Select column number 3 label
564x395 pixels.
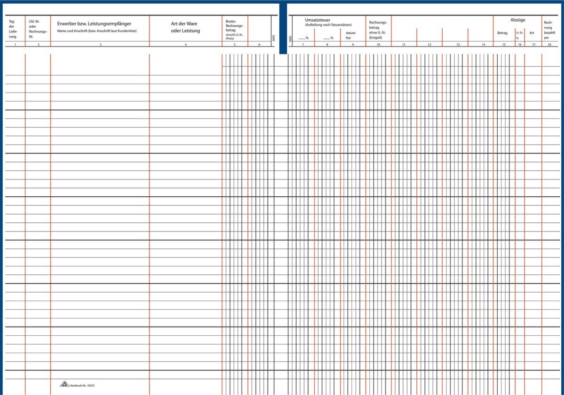100,45
